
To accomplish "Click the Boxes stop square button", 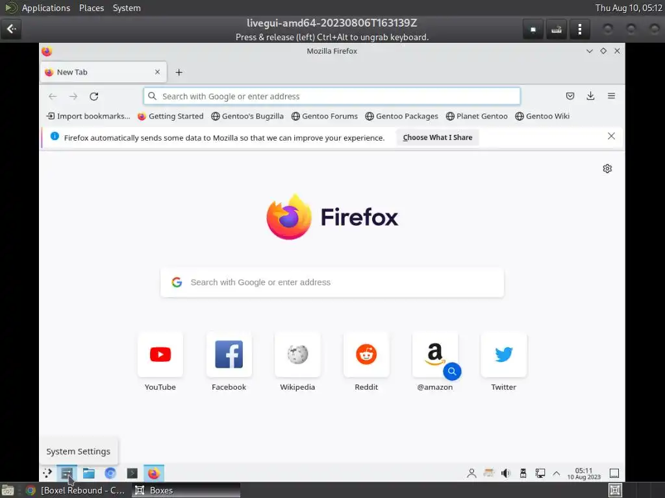I will (x=533, y=29).
